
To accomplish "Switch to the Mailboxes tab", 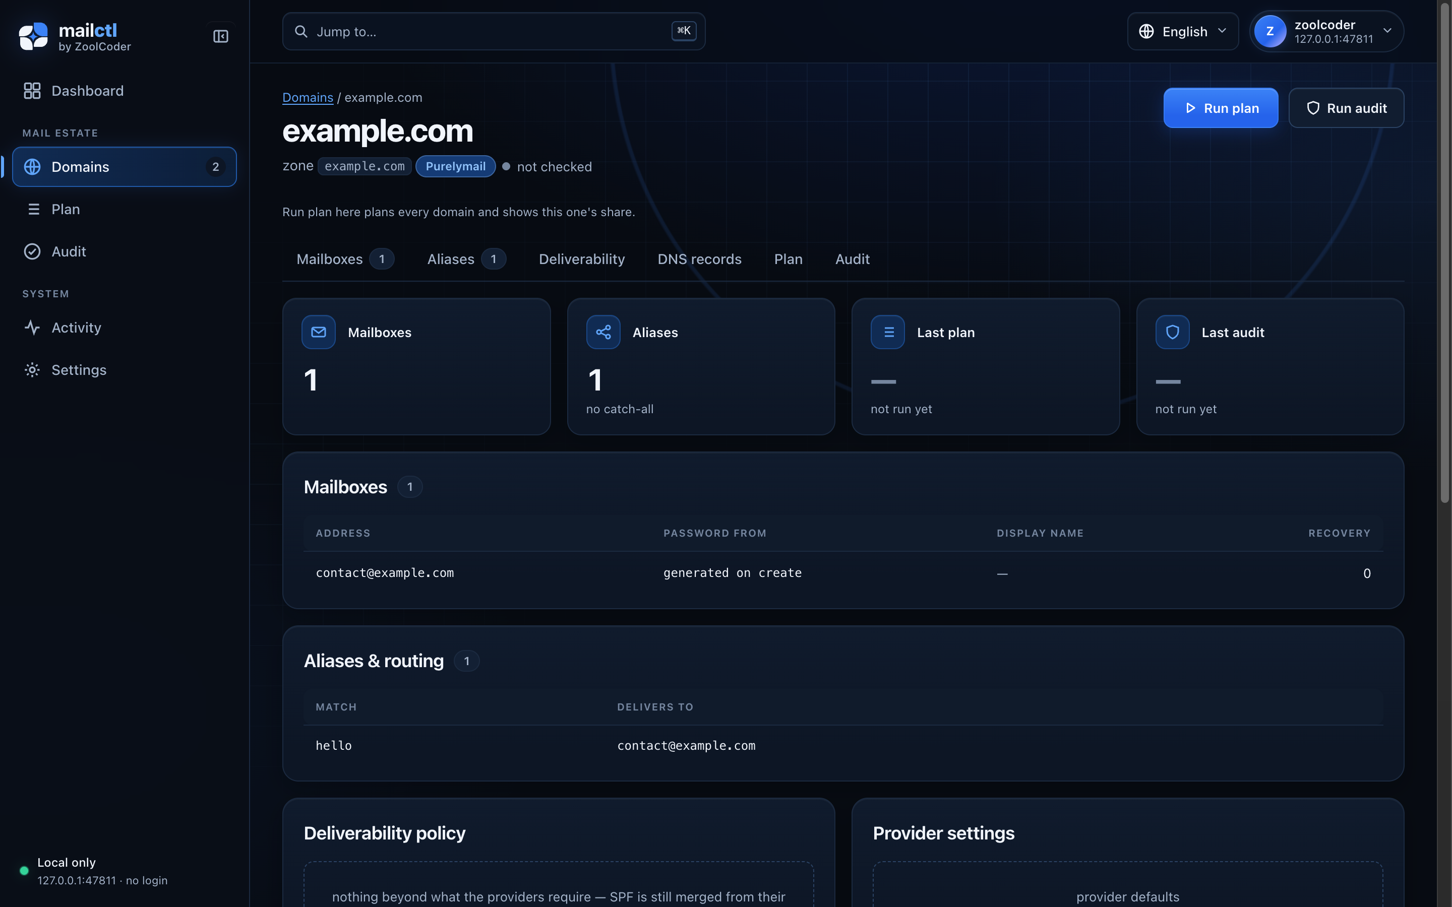I will (x=345, y=259).
